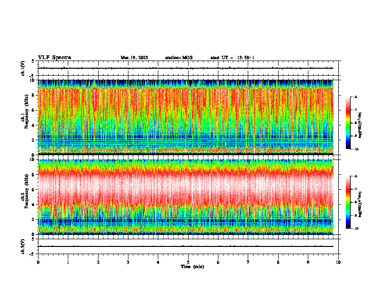This screenshot has height=294, width=381.
Task: Select the date text "Mar.19, 2023"
Action: point(134,58)
